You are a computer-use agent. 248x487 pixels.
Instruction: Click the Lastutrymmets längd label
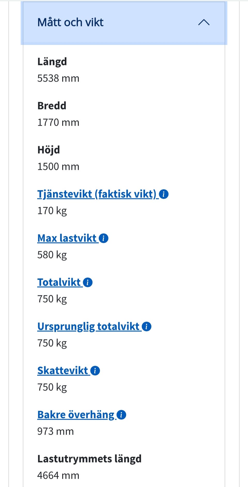pyautogui.click(x=89, y=459)
